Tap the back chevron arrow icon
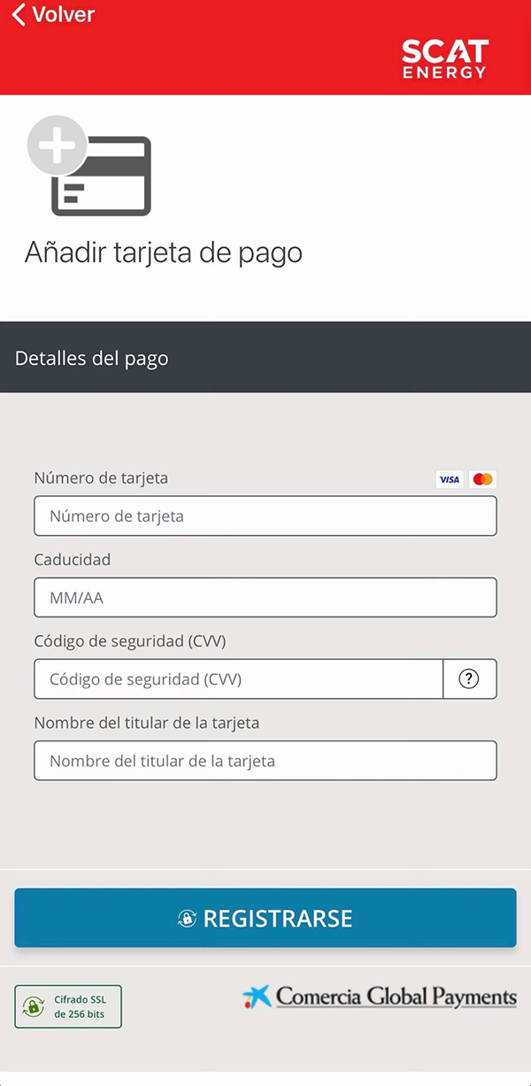Viewport: 531px width, 1086px height. coord(19,14)
